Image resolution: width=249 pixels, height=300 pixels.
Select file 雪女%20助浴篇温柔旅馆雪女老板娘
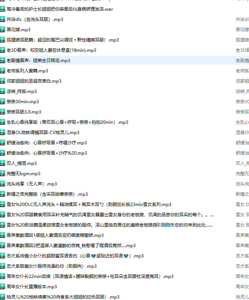[110, 225]
